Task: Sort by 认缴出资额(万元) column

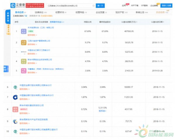Action: (129, 22)
